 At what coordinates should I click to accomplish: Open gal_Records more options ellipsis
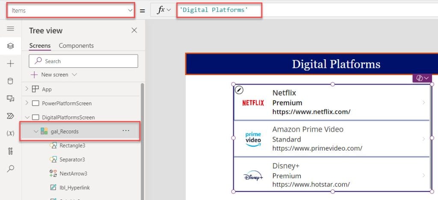126,130
